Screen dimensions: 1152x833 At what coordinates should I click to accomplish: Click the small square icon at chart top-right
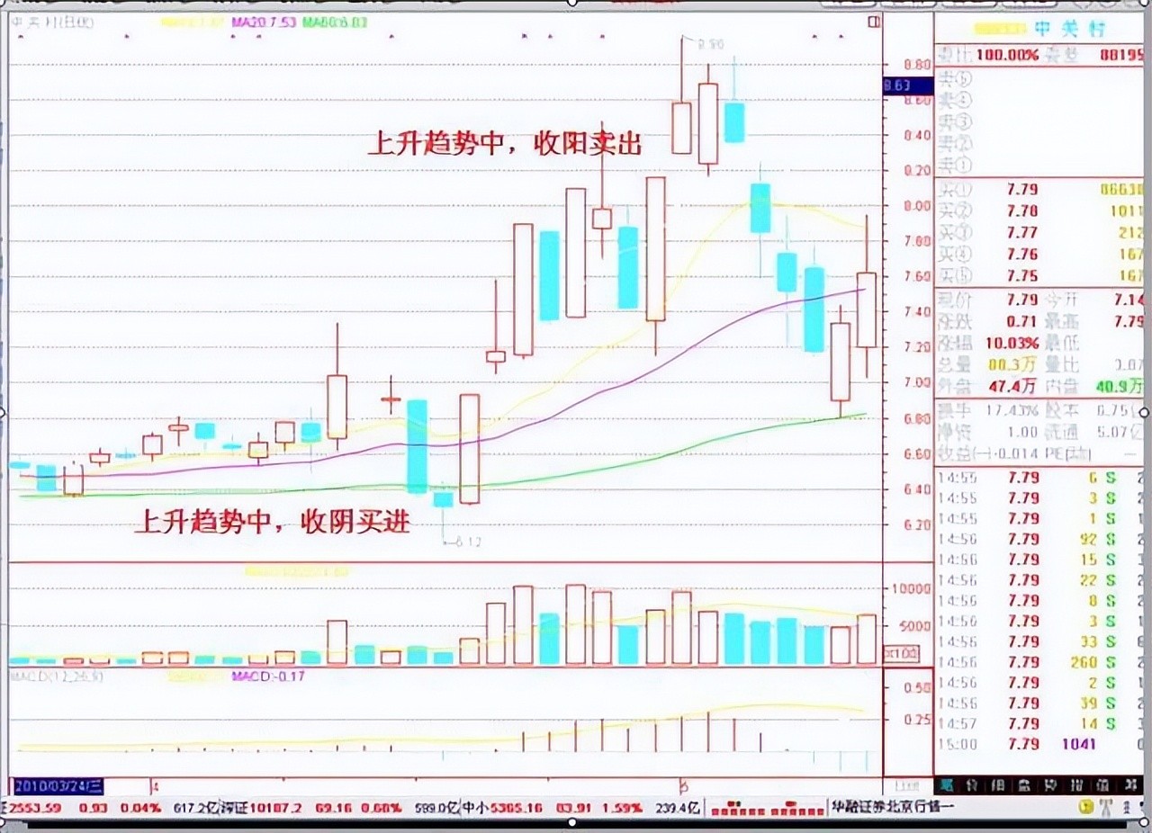pyautogui.click(x=870, y=22)
